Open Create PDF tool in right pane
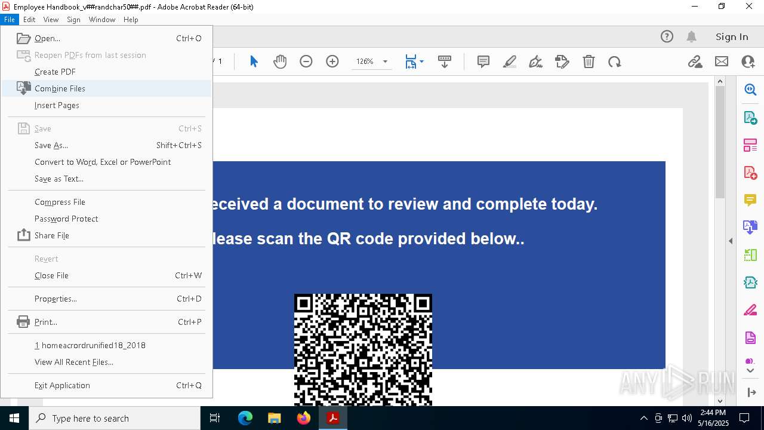This screenshot has height=430, width=764. click(x=750, y=173)
